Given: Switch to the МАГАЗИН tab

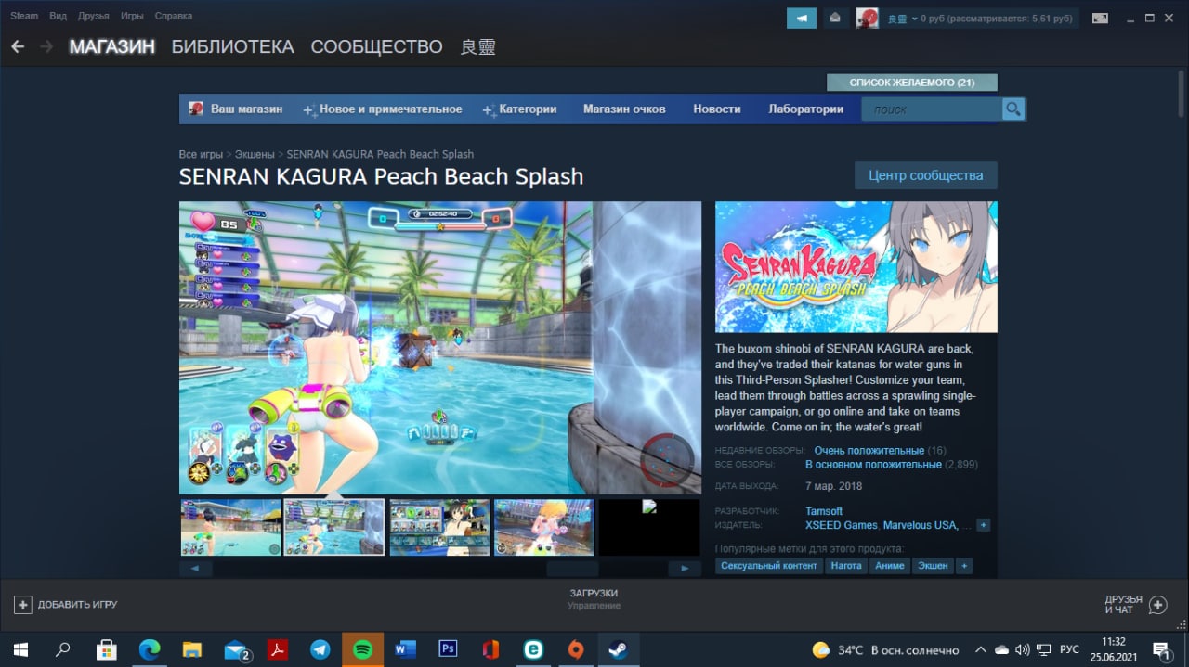Looking at the screenshot, I should [x=111, y=46].
